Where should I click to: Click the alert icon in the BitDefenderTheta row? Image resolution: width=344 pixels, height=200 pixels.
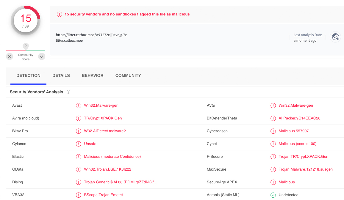coord(273,118)
